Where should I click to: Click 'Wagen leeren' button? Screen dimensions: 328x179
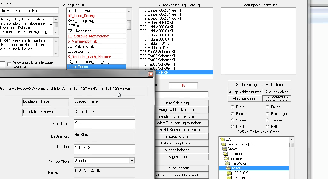[182, 157]
